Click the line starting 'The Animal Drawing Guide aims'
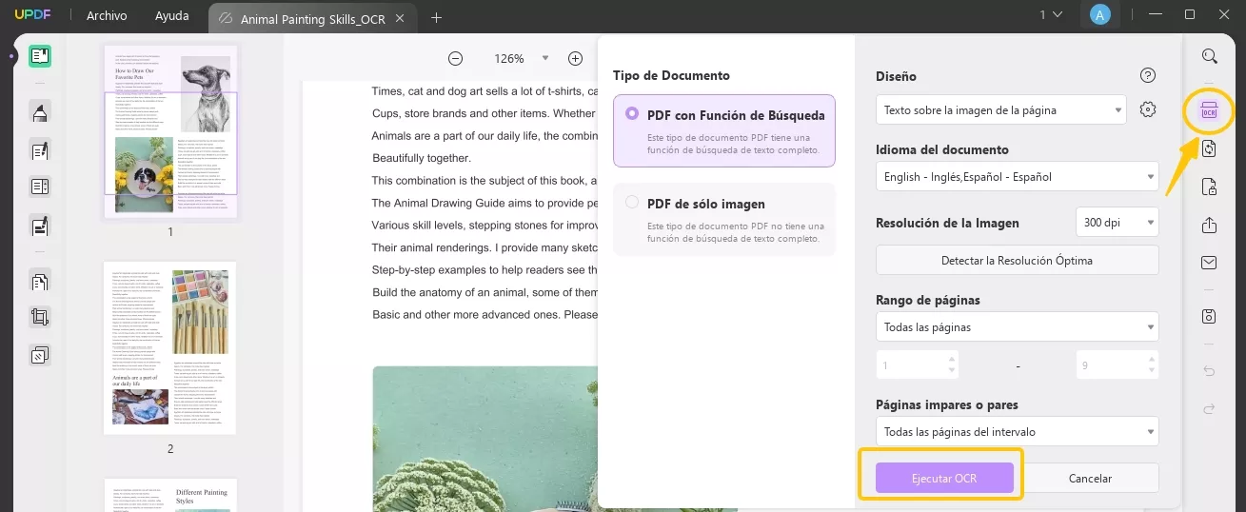The image size is (1246, 512). 484,203
